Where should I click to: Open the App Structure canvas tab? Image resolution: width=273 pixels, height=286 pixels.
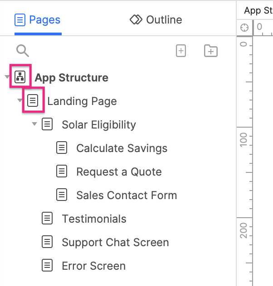click(258, 10)
